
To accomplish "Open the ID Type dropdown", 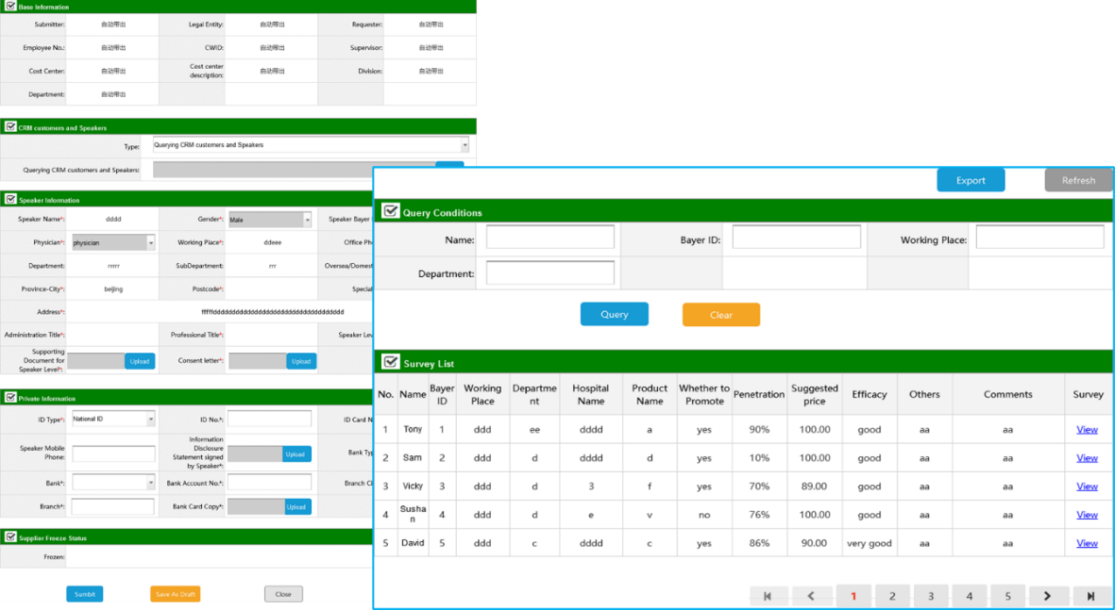I will point(150,419).
